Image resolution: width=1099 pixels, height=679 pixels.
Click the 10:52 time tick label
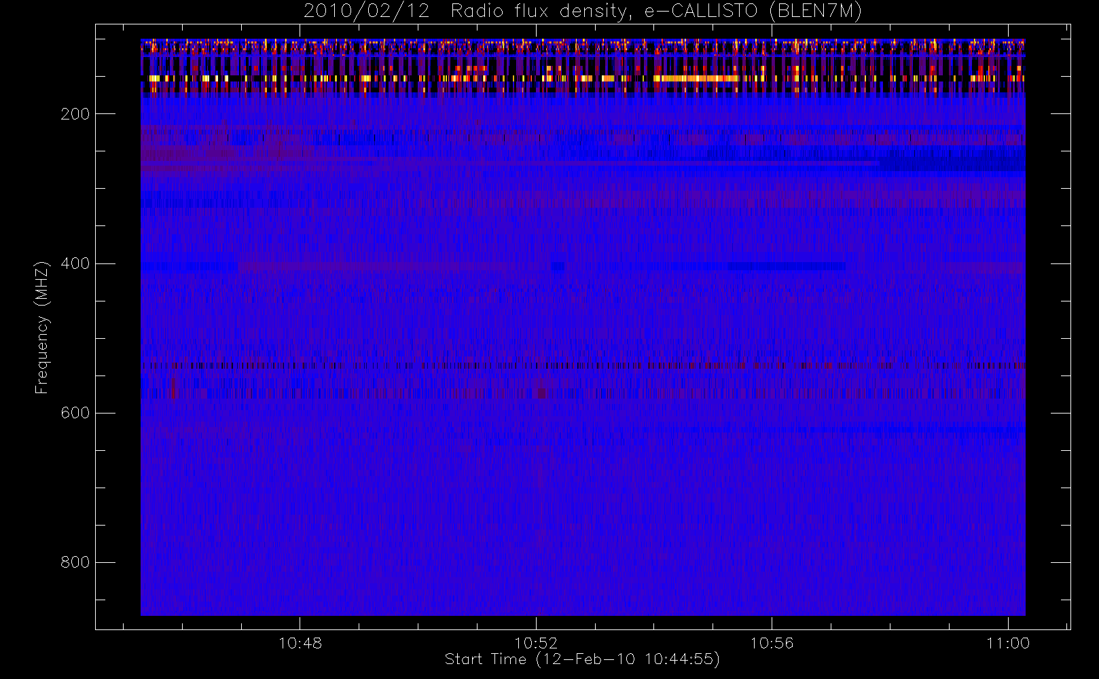coord(536,643)
